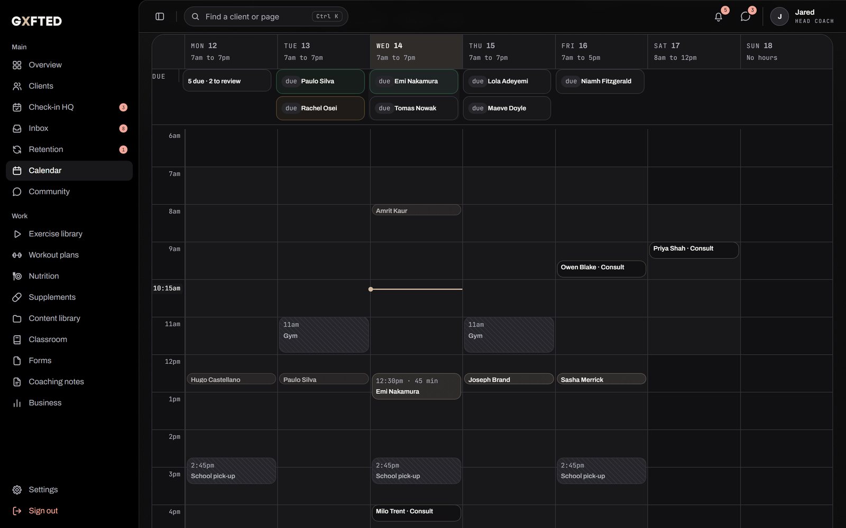The width and height of the screenshot is (846, 528).
Task: Open the notifications bell
Action: click(x=719, y=16)
